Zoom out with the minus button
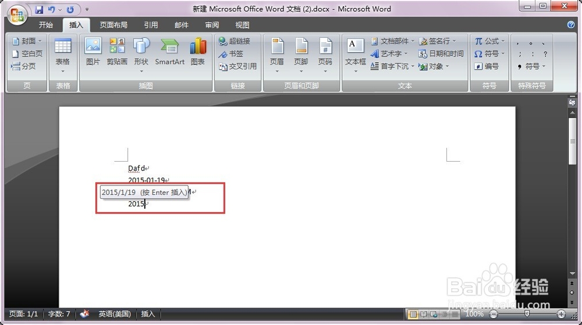 (494, 315)
